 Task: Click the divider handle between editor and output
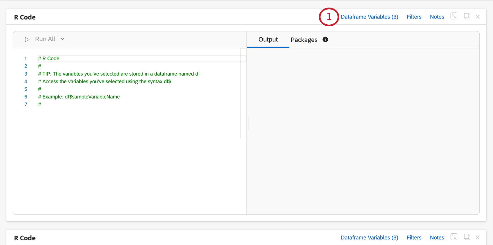click(247, 123)
